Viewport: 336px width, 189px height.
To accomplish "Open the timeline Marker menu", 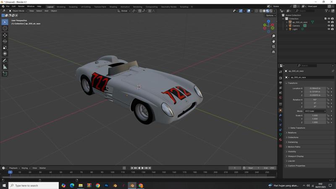I will point(43,168).
